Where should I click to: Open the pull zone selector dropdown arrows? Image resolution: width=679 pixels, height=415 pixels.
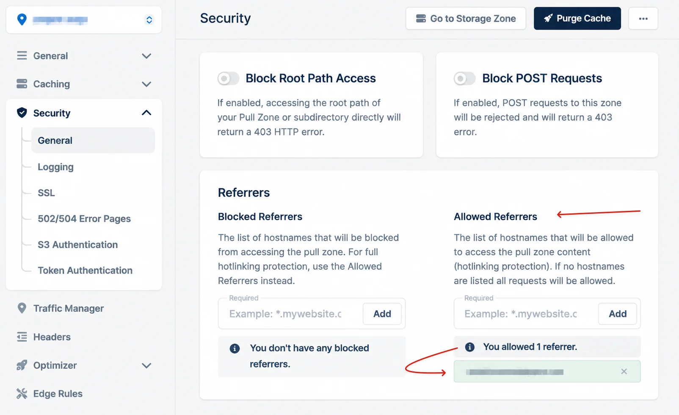tap(149, 19)
